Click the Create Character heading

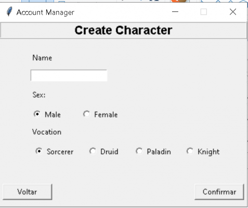pyautogui.click(x=123, y=30)
